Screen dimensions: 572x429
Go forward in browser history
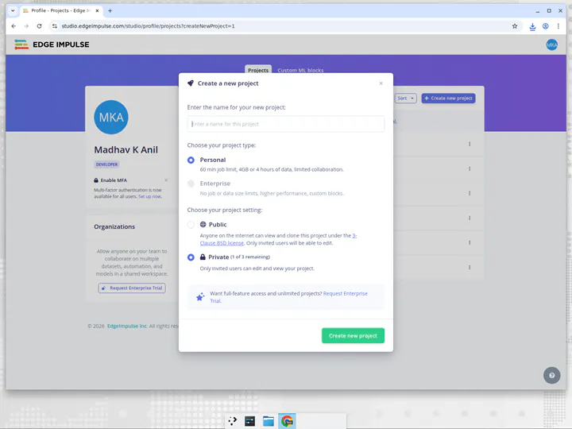[x=26, y=26]
